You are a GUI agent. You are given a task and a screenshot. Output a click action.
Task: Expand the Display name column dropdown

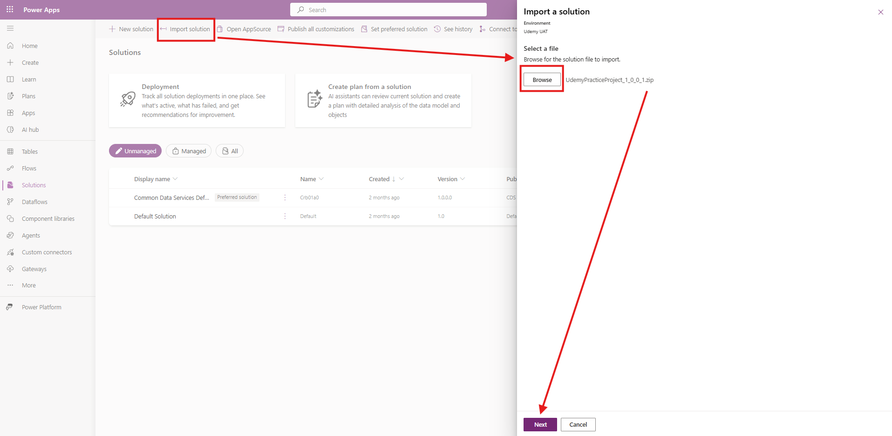pyautogui.click(x=175, y=179)
